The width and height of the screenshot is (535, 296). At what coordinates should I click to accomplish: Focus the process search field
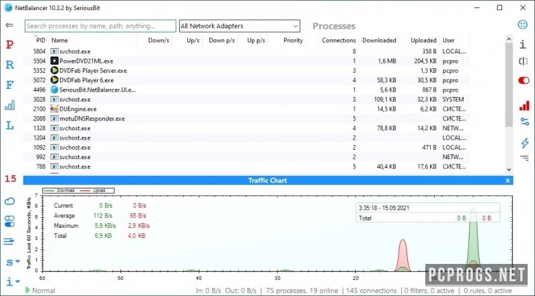pos(100,26)
